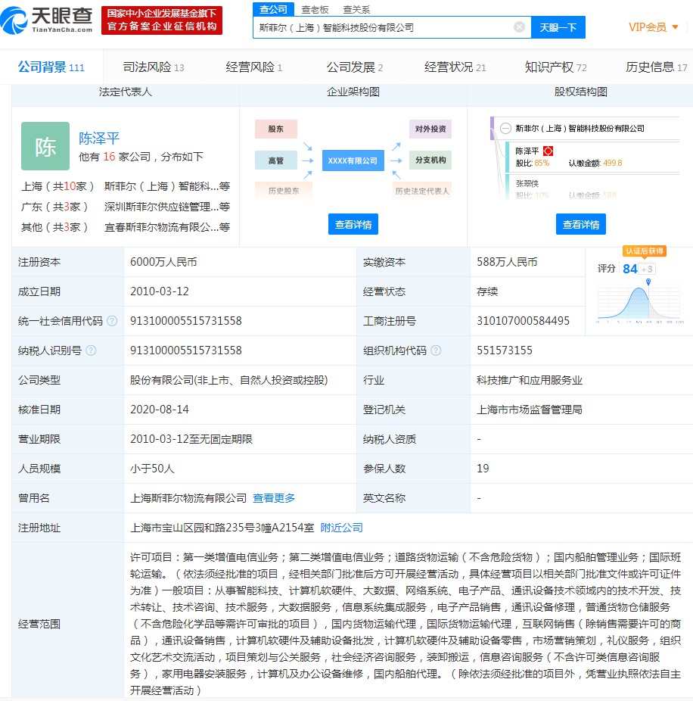This screenshot has width=693, height=701.
Task: Open help icon beside 组织机构代码
Action: pos(436,350)
